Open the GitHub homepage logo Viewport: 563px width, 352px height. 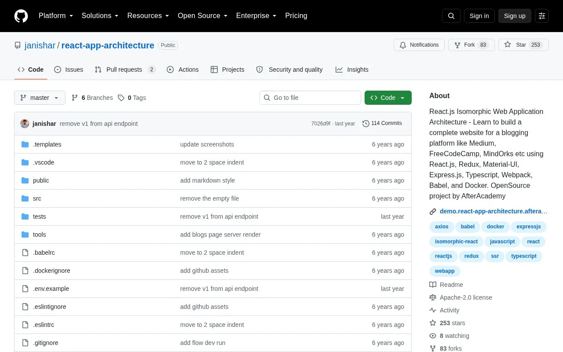point(21,16)
